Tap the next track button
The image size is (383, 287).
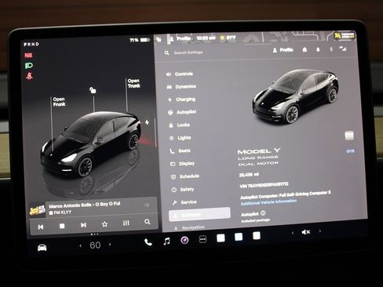click(83, 225)
